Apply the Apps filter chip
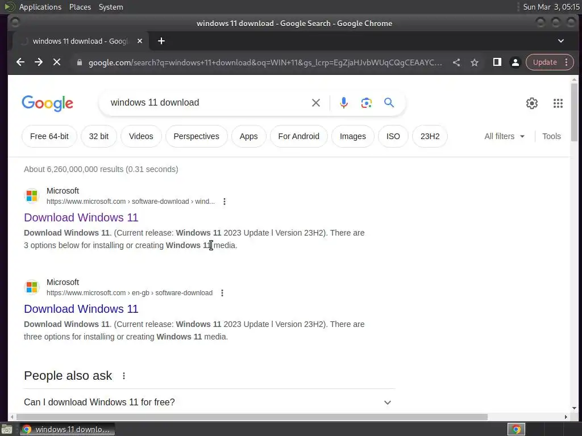 coord(249,136)
